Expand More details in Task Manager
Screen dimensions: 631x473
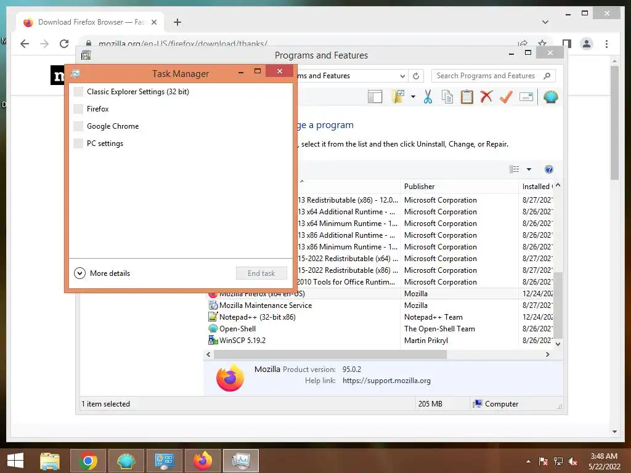(x=102, y=273)
